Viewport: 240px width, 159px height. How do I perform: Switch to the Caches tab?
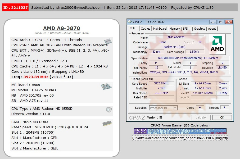(x=146, y=29)
